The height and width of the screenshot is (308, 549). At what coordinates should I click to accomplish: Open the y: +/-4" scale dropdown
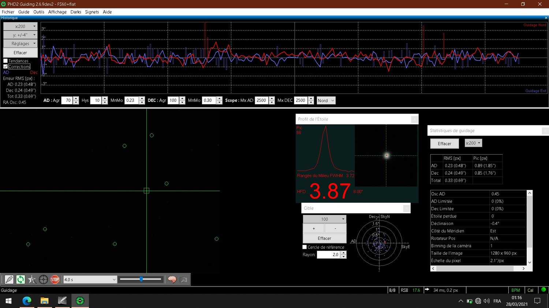20,35
